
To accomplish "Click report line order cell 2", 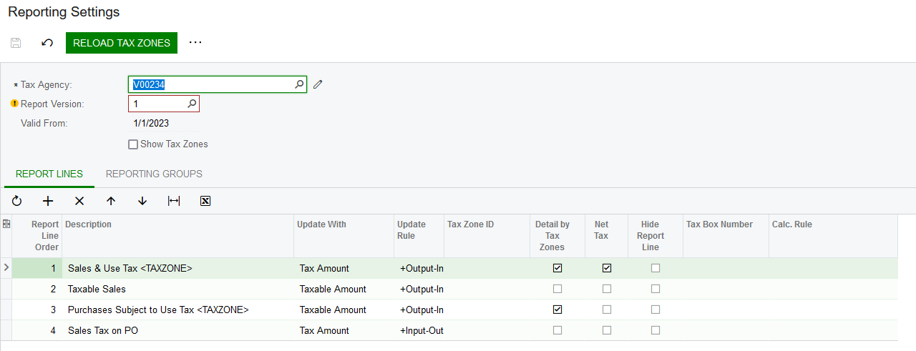I will 37,289.
